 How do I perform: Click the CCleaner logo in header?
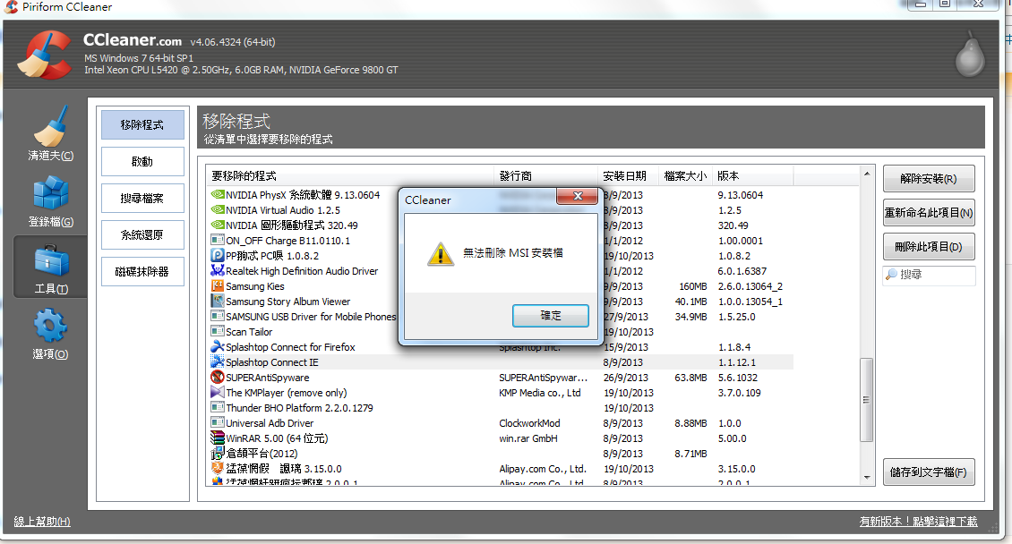45,55
